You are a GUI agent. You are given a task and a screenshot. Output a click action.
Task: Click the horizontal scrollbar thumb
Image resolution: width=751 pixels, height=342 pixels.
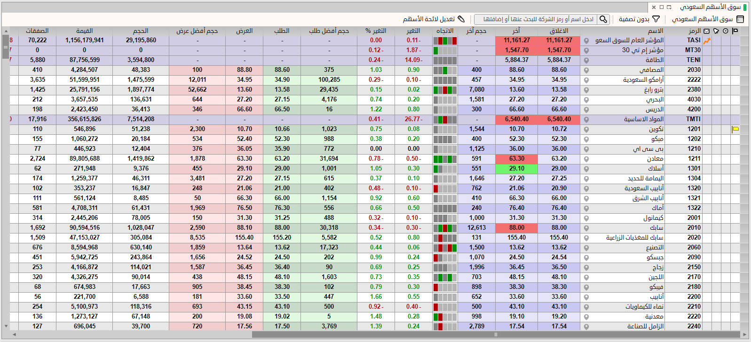[x=496, y=335]
